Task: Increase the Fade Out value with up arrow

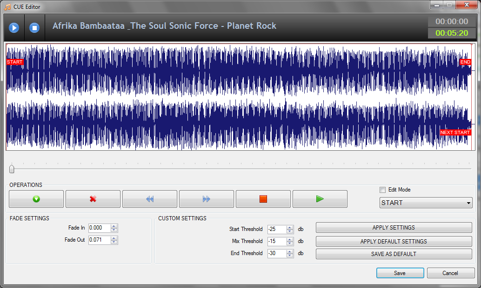Action: coord(114,238)
